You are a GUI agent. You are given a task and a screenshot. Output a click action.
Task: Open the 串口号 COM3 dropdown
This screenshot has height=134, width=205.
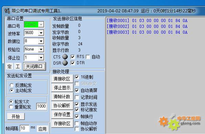41,24
